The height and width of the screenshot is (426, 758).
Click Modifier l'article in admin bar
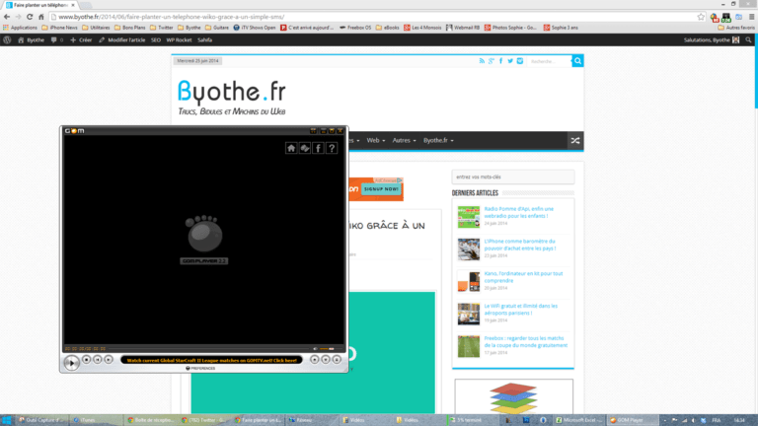[122, 40]
